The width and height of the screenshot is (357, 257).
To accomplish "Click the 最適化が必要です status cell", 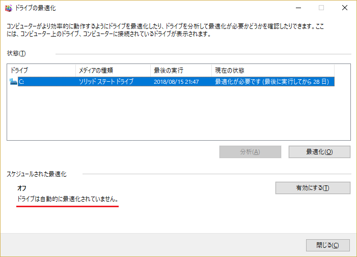I will 273,81.
